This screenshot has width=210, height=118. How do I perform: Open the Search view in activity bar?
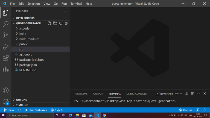(x=5, y=24)
